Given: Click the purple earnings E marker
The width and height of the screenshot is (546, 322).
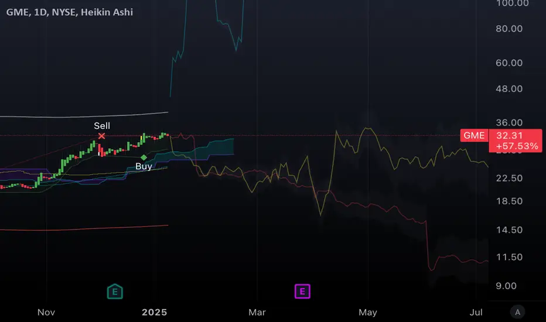Looking at the screenshot, I should point(302,292).
